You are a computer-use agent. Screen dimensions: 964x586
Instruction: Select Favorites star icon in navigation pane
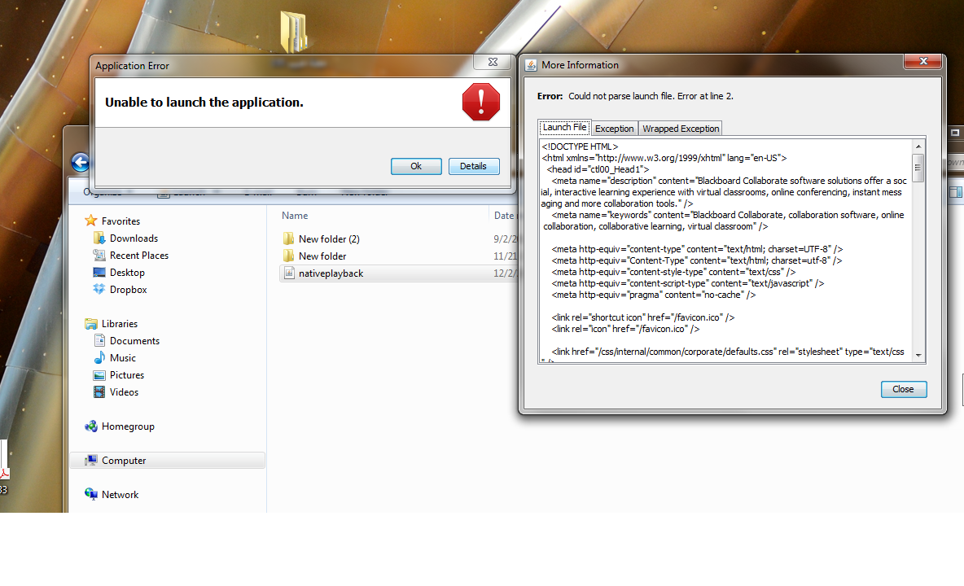[x=91, y=221]
